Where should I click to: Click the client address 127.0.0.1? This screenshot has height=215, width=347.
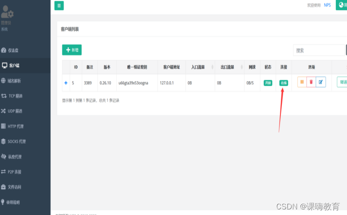click(167, 83)
